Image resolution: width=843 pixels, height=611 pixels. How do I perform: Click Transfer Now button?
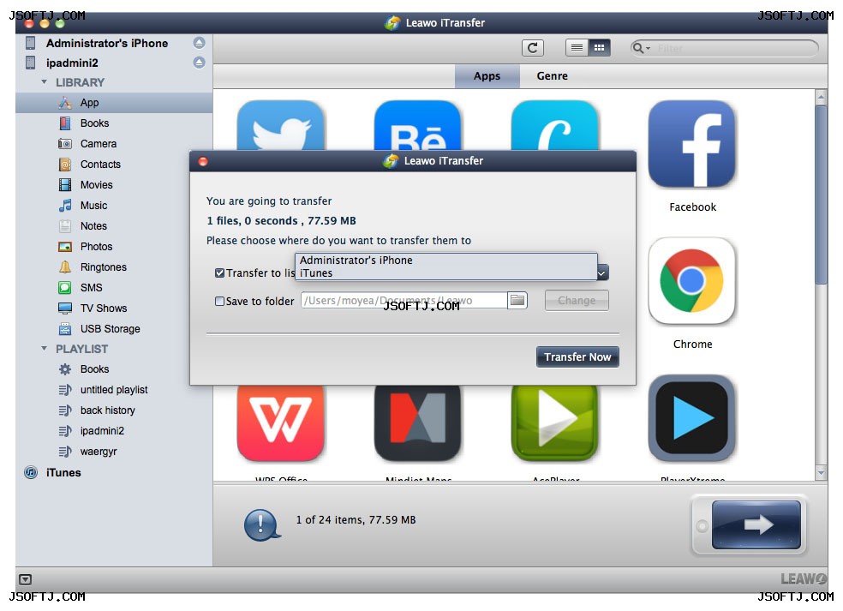point(577,357)
